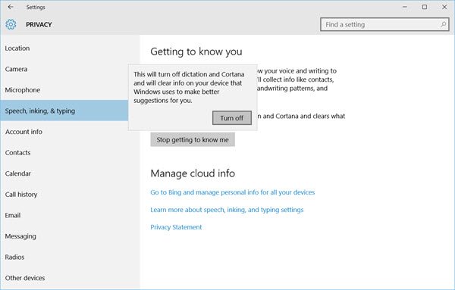Image resolution: width=455 pixels, height=290 pixels.
Task: Click Stop getting to know me
Action: pyautogui.click(x=193, y=139)
